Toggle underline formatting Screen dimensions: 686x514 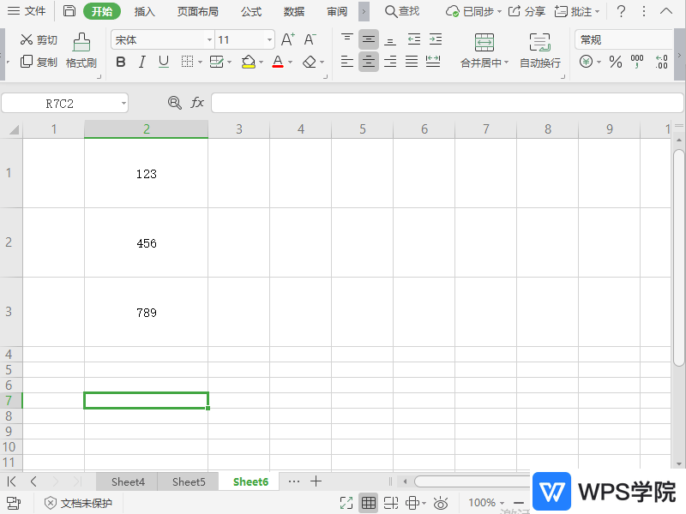[x=164, y=62]
